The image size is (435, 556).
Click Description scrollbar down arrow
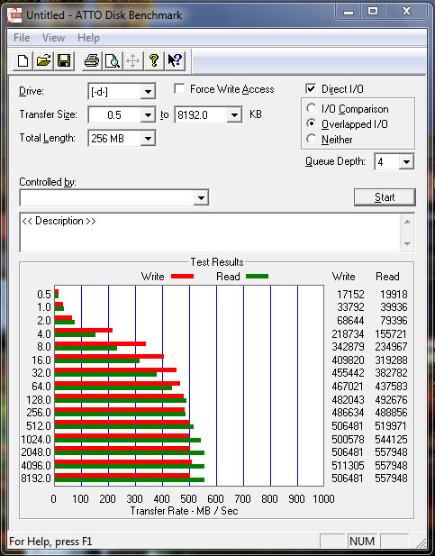click(x=407, y=244)
